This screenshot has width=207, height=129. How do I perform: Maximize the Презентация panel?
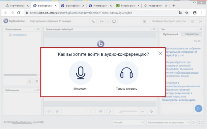[x=154, y=29]
